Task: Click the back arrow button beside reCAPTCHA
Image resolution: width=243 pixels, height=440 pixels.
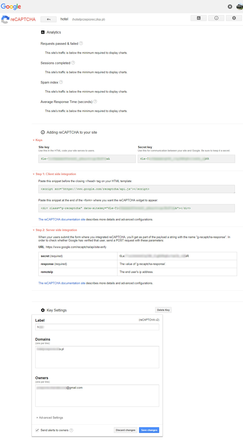Action: 48,19
